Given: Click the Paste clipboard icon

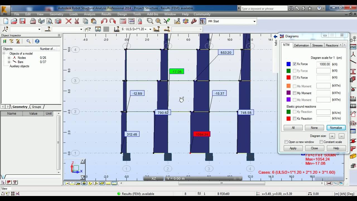Looking at the screenshot, I should [94, 21].
